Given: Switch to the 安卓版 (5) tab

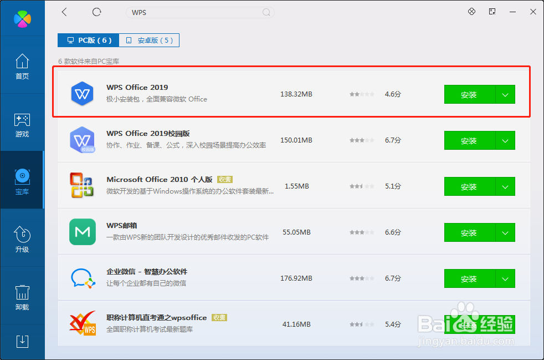Looking at the screenshot, I should click(x=149, y=40).
